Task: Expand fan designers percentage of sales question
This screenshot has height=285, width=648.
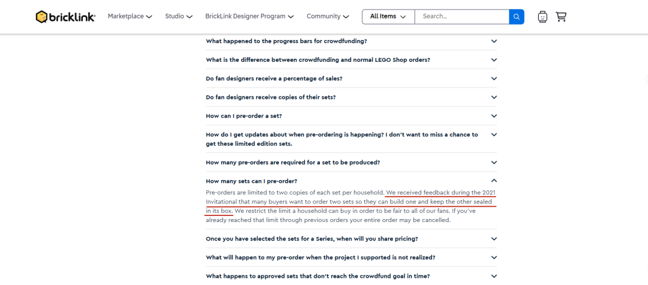Action: tap(351, 79)
